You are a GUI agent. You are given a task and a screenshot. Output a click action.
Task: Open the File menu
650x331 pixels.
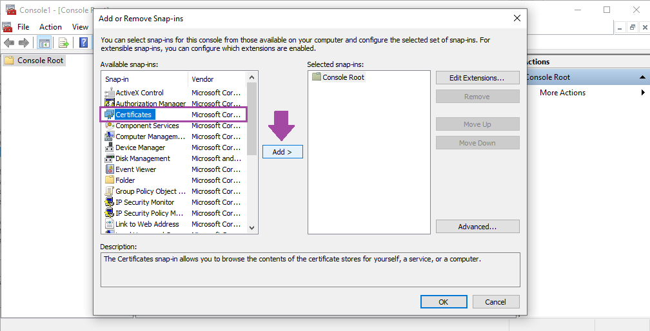coord(23,27)
